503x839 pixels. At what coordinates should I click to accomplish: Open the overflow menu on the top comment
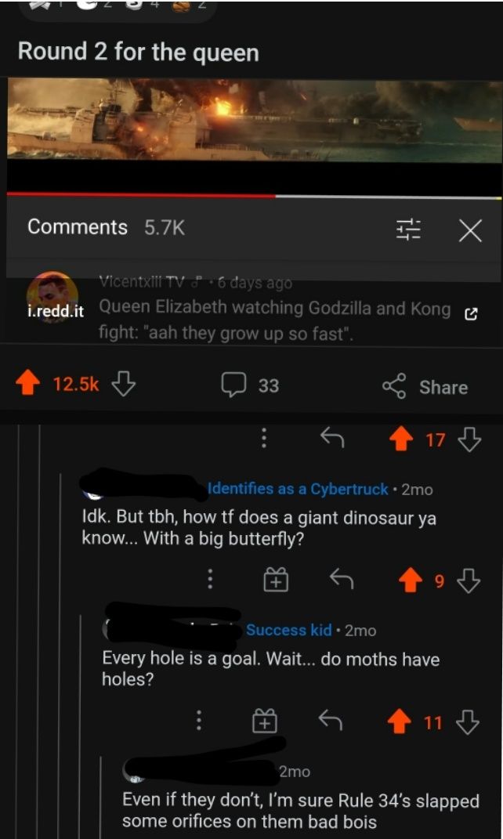tap(264, 439)
